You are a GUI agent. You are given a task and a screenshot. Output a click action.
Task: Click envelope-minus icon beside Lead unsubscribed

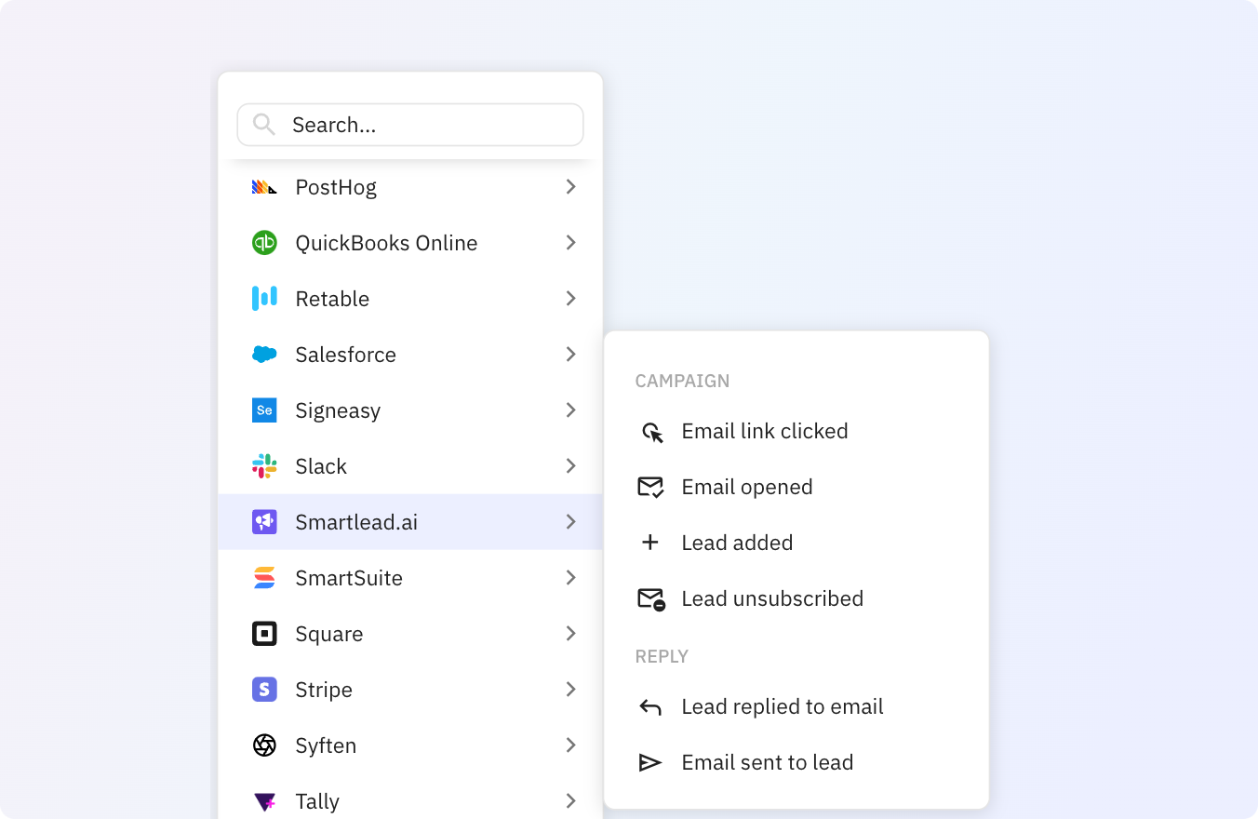click(650, 599)
